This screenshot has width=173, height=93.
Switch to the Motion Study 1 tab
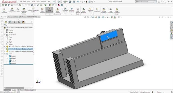click(x=30, y=90)
